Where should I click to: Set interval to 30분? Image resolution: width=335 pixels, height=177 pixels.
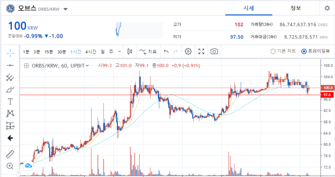click(62, 51)
